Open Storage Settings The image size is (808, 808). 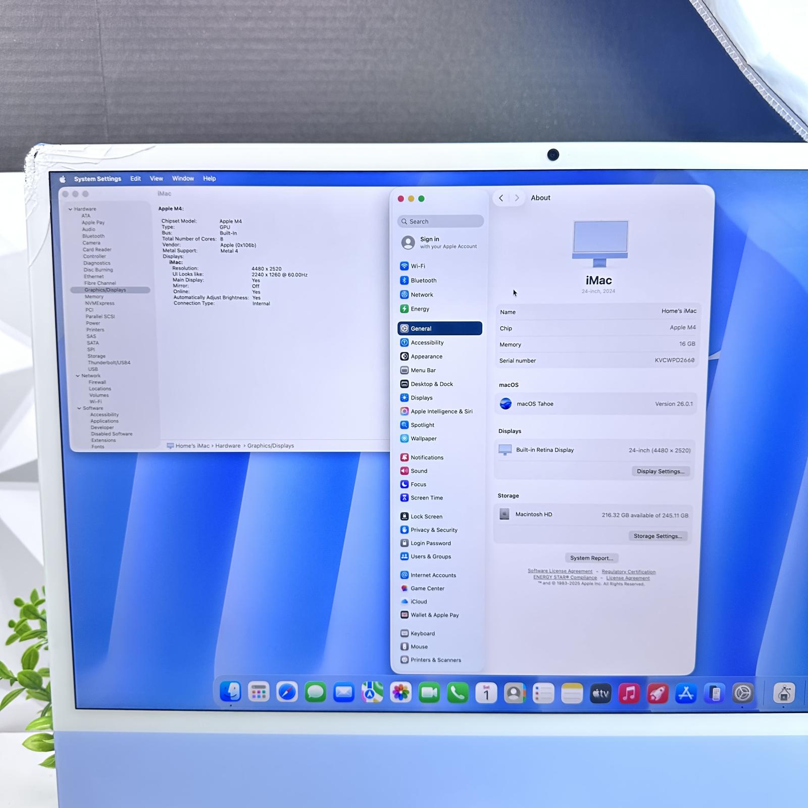658,536
